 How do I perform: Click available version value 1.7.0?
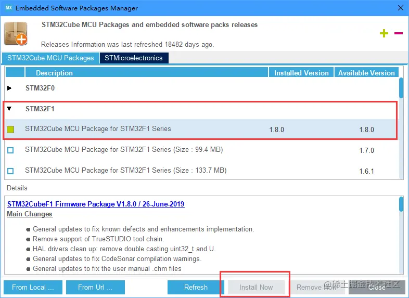(366, 150)
